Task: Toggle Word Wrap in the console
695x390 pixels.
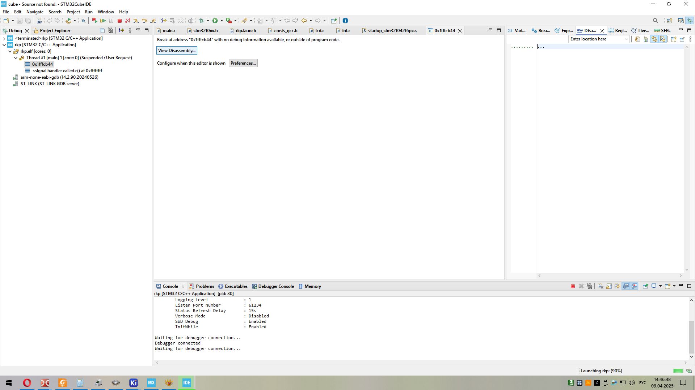Action: tap(618, 286)
